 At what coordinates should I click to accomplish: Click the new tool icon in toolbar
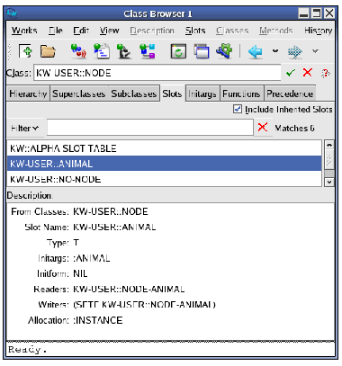(x=25, y=51)
